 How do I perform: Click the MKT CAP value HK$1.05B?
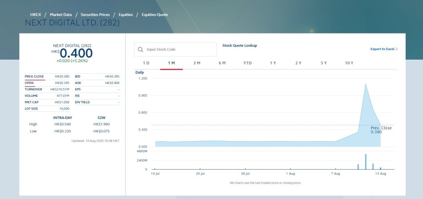tap(62, 102)
